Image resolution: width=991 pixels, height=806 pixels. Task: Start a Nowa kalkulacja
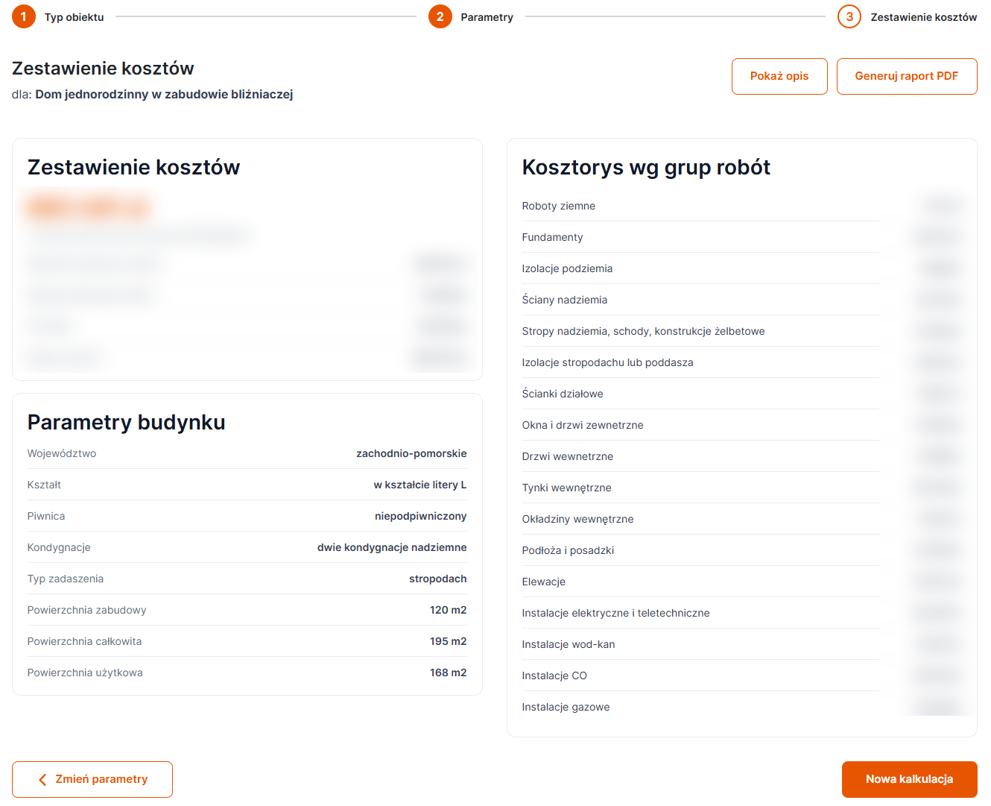(909, 779)
